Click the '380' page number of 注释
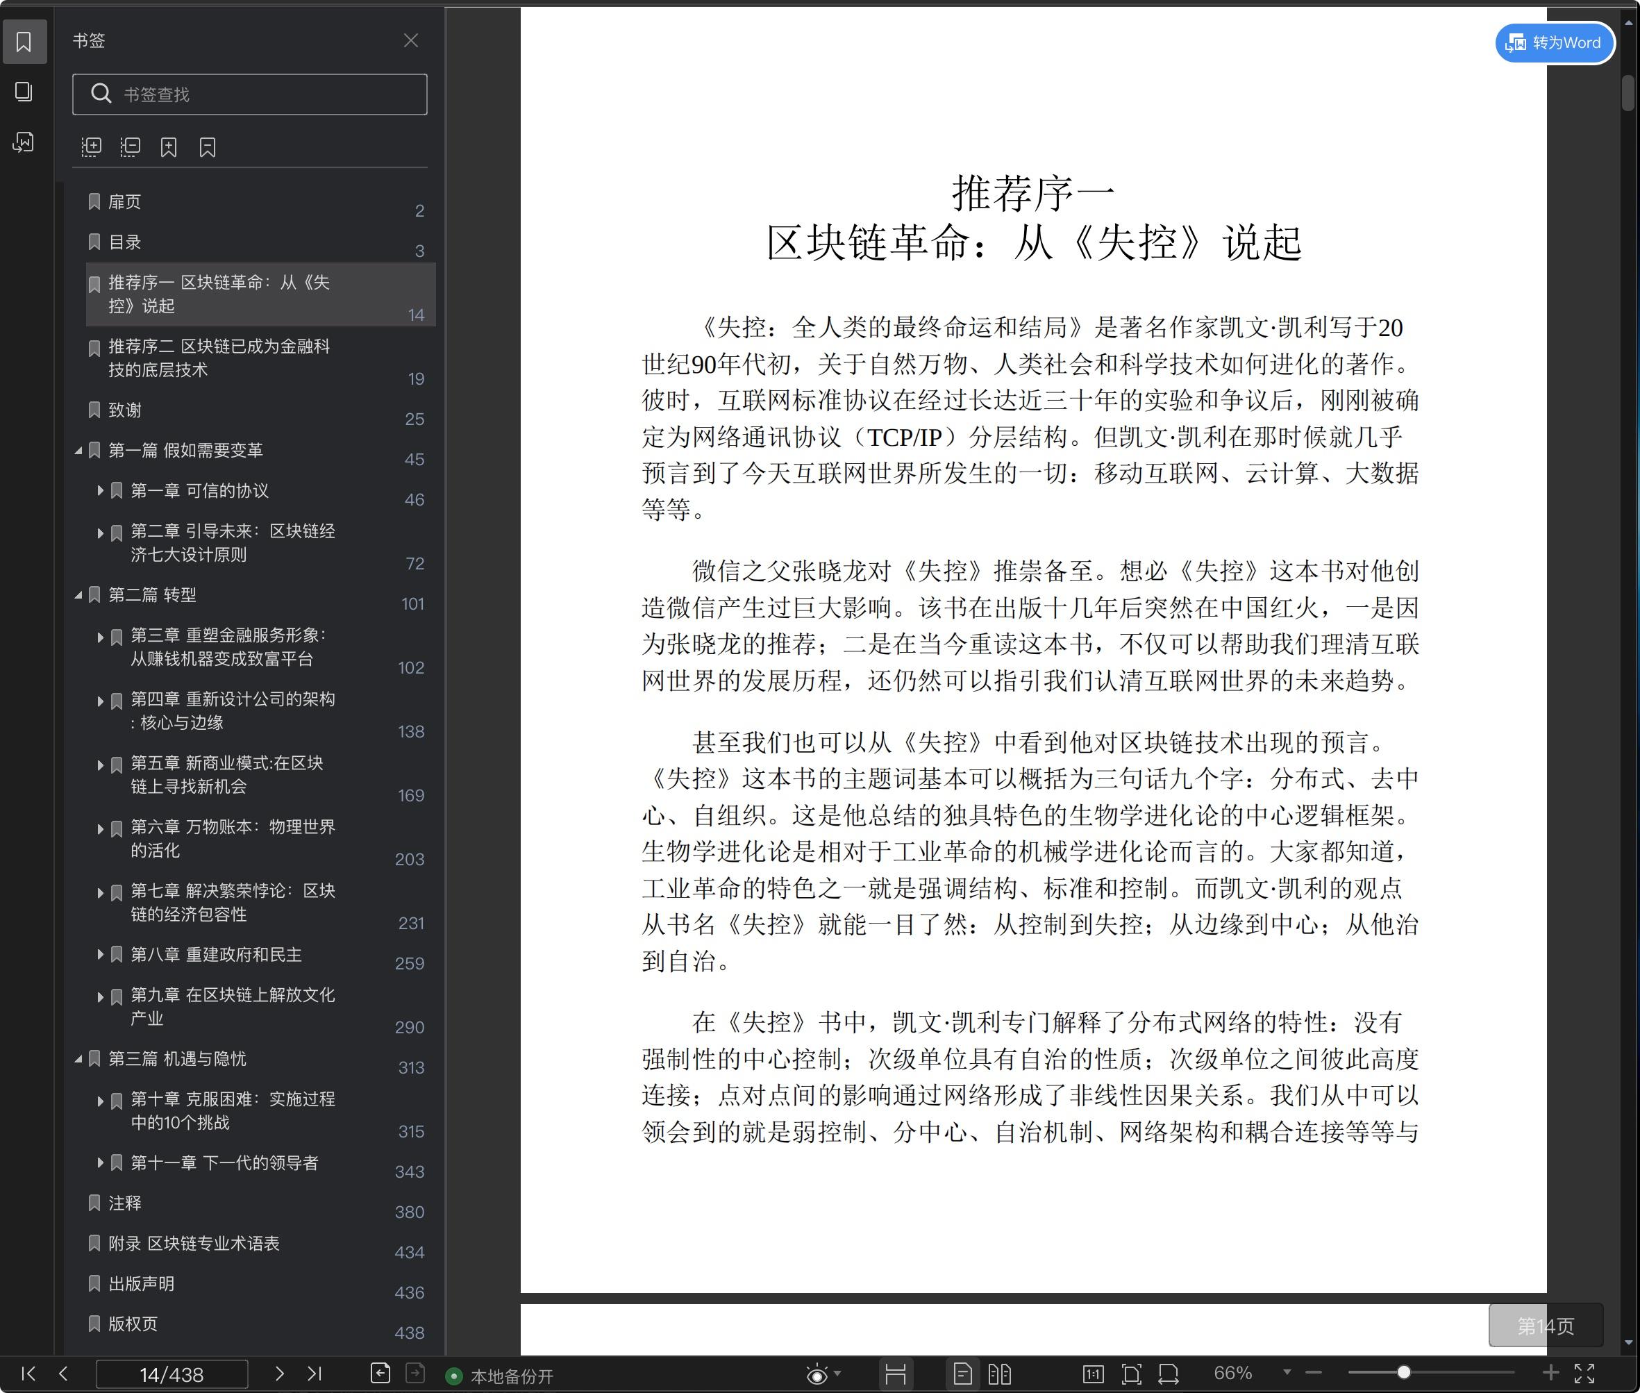 click(x=410, y=1212)
